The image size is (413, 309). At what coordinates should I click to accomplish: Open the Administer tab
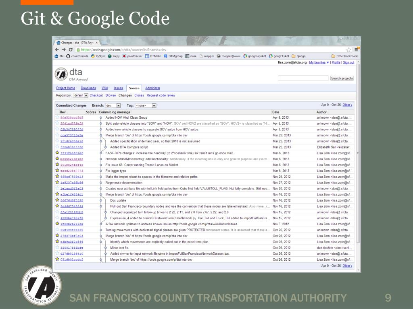(x=153, y=88)
